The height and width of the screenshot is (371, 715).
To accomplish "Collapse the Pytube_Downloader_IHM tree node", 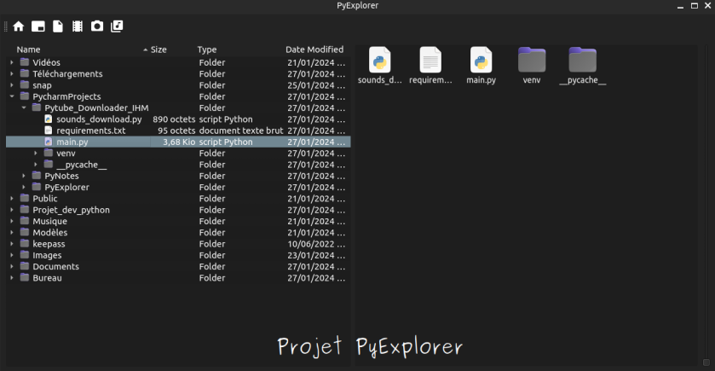I will [24, 108].
